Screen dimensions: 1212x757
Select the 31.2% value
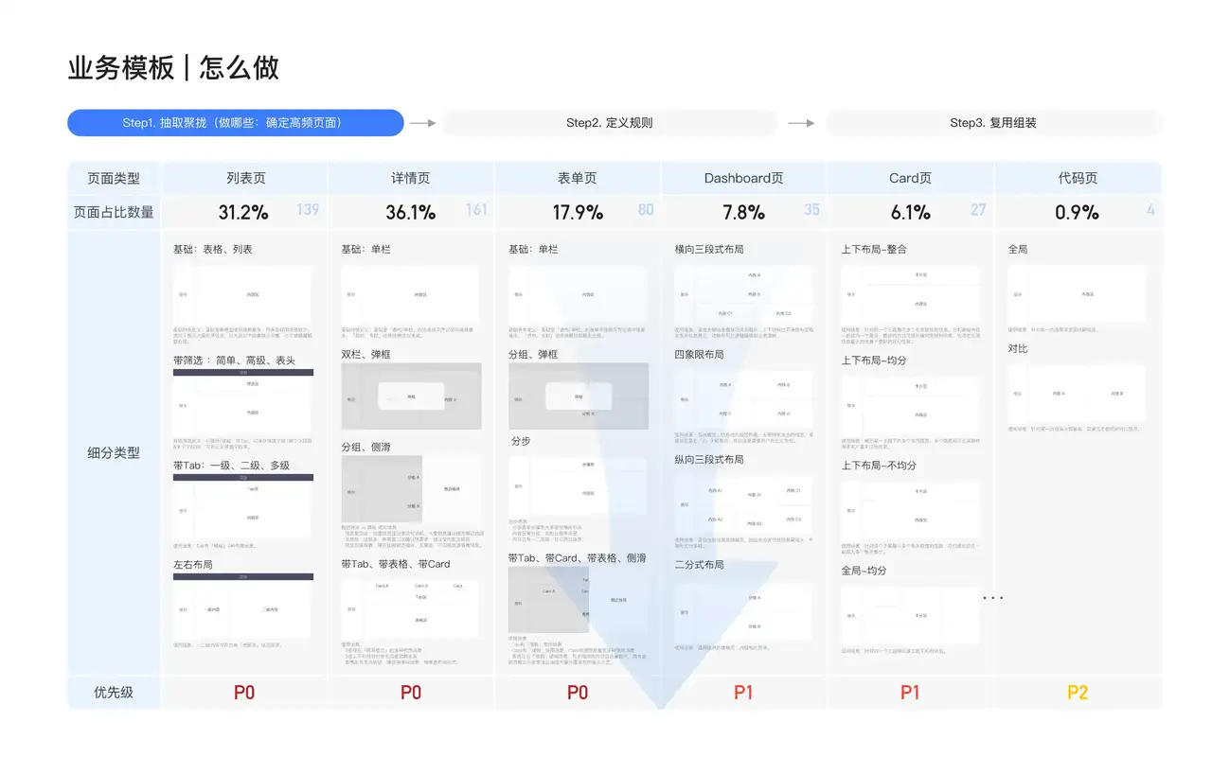tap(243, 213)
